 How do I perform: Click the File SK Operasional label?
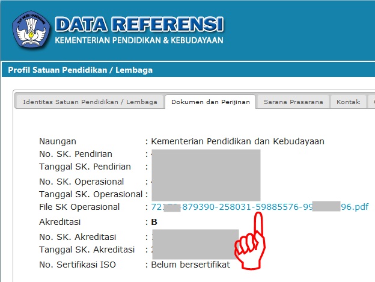tap(79, 207)
